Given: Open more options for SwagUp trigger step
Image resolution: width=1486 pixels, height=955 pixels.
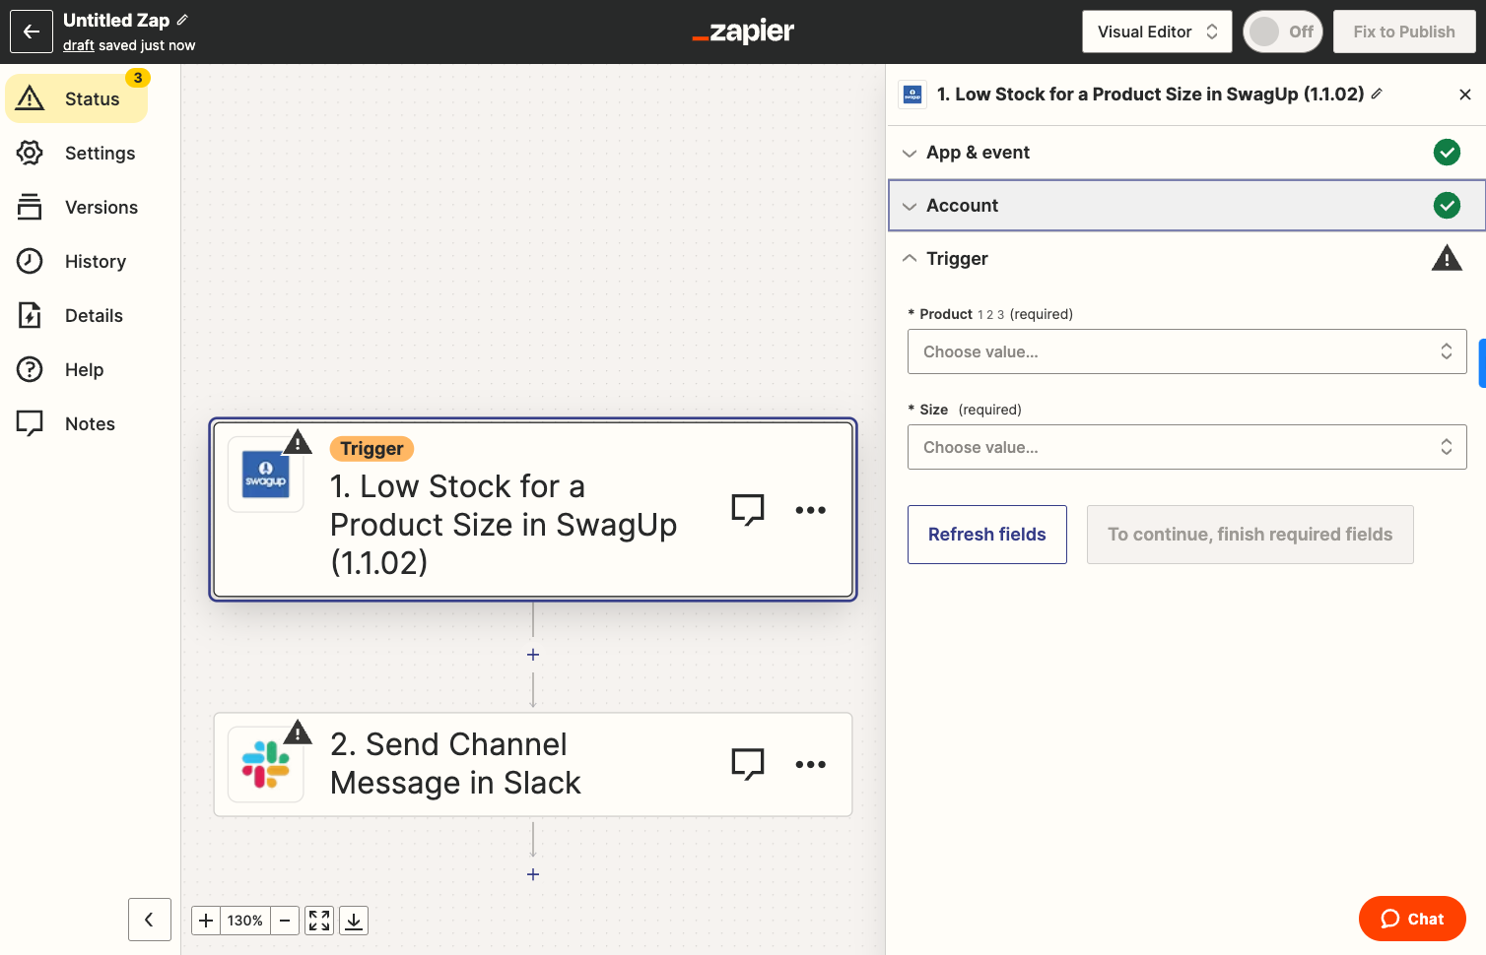Looking at the screenshot, I should pyautogui.click(x=810, y=509).
